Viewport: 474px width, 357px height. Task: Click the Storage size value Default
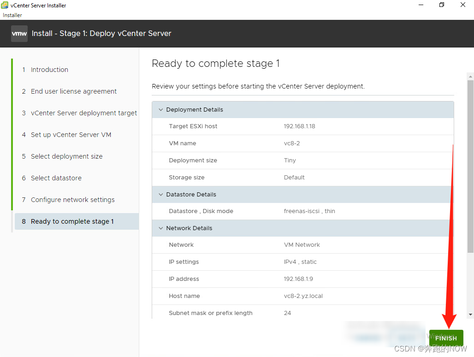[294, 178]
